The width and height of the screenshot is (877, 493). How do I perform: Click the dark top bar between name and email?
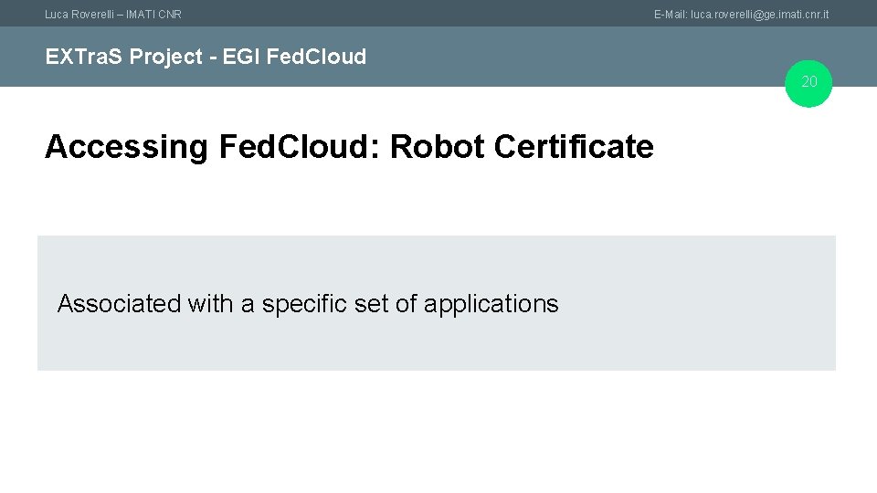[x=411, y=14]
